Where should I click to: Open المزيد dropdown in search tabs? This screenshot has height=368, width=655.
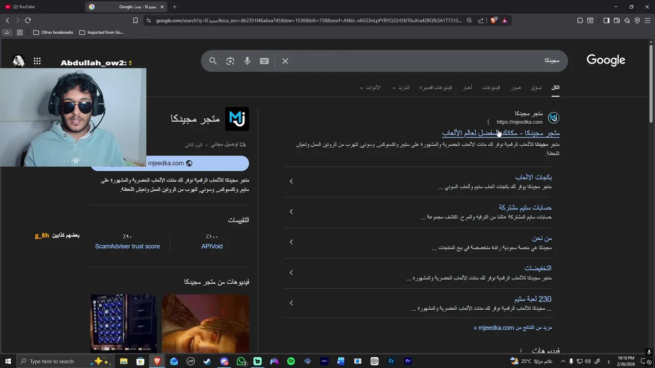[x=401, y=87]
